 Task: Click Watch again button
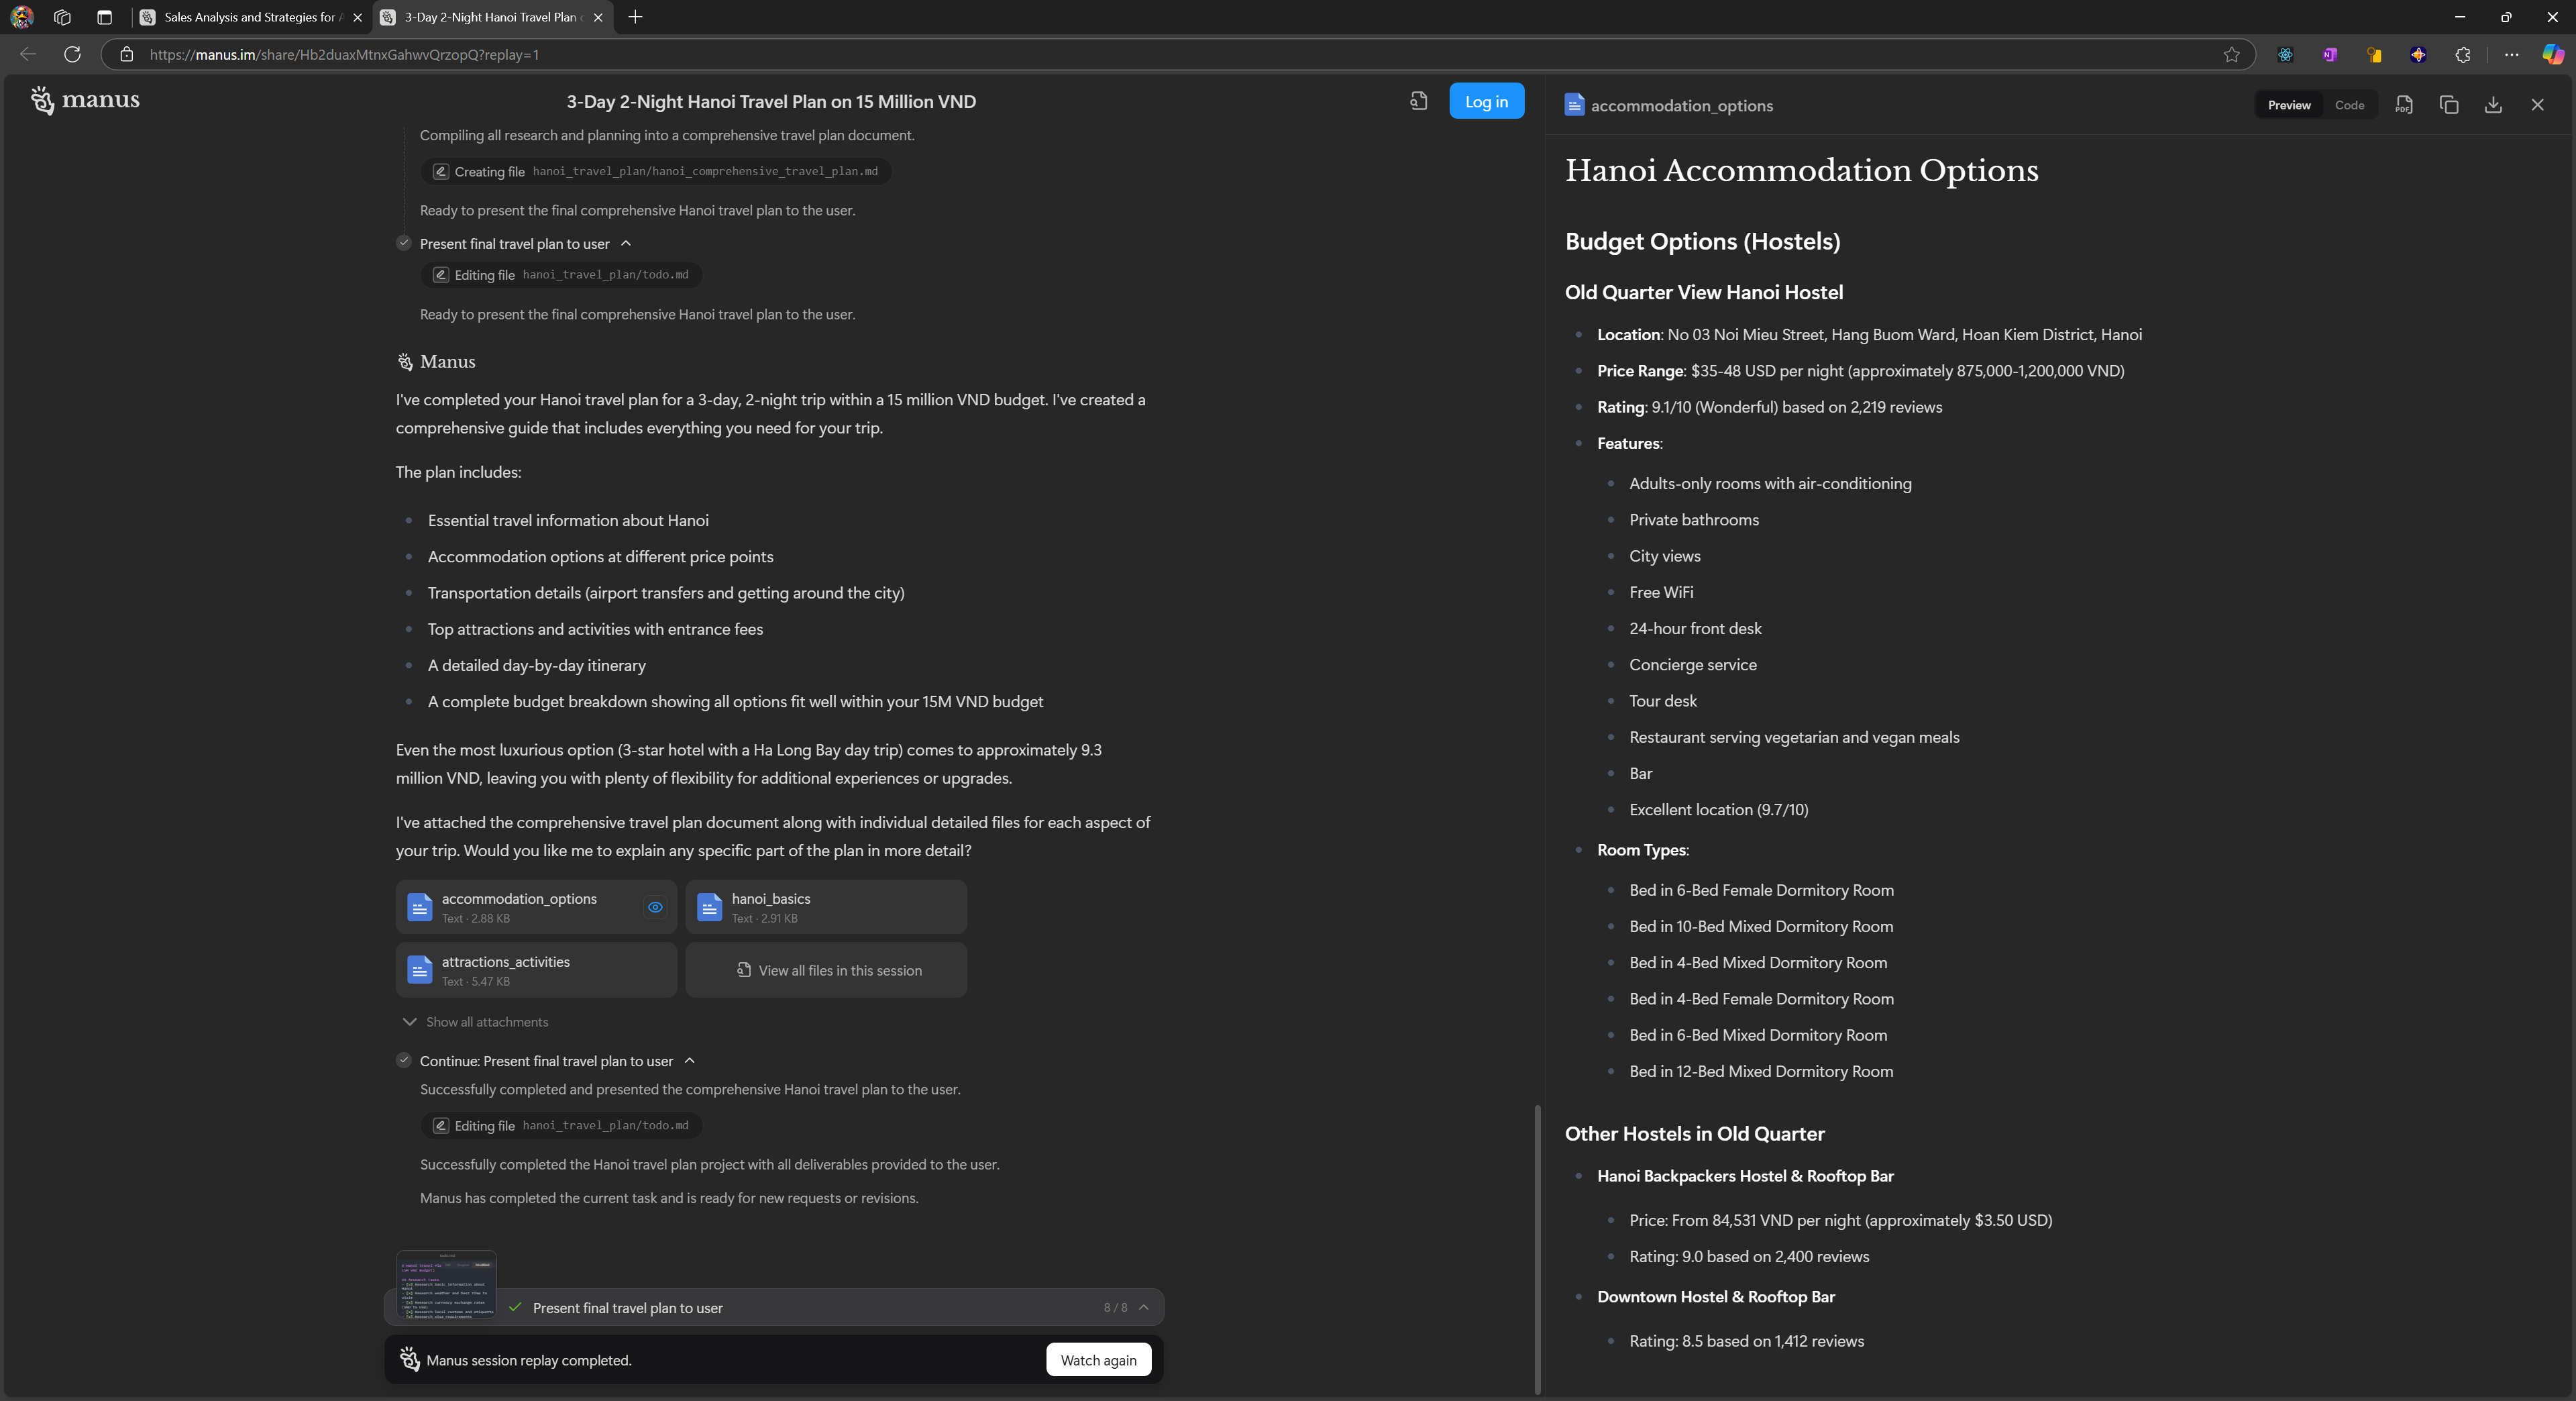(x=1098, y=1360)
